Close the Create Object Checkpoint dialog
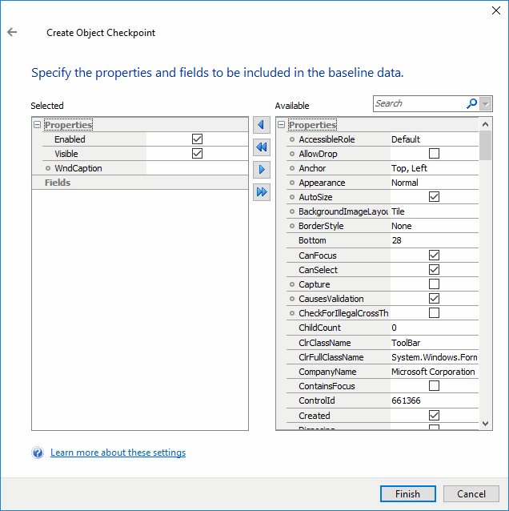Screen dimensions: 509x511 coord(490,11)
